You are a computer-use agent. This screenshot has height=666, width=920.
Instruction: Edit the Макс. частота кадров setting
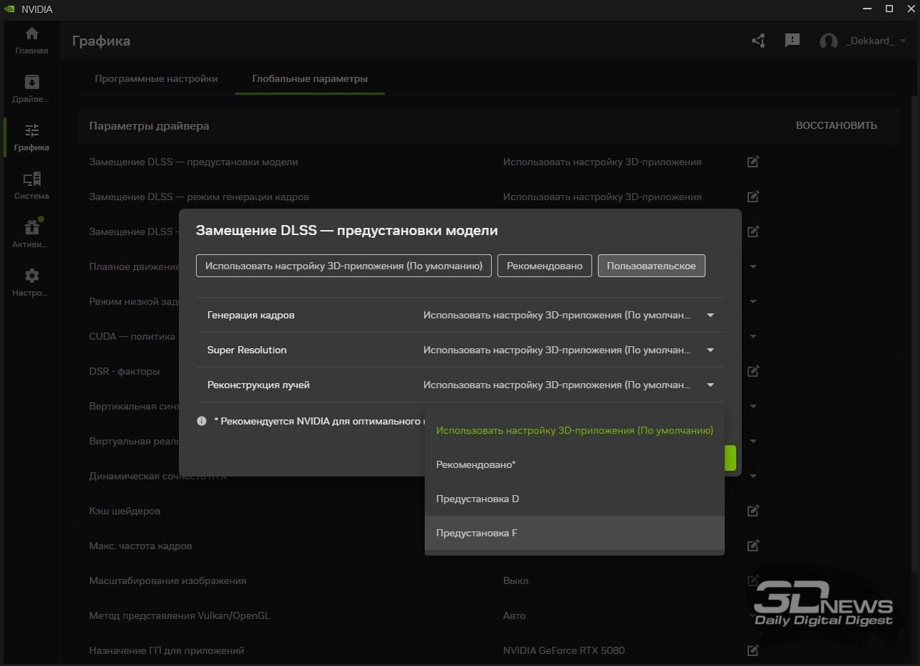[x=753, y=546]
